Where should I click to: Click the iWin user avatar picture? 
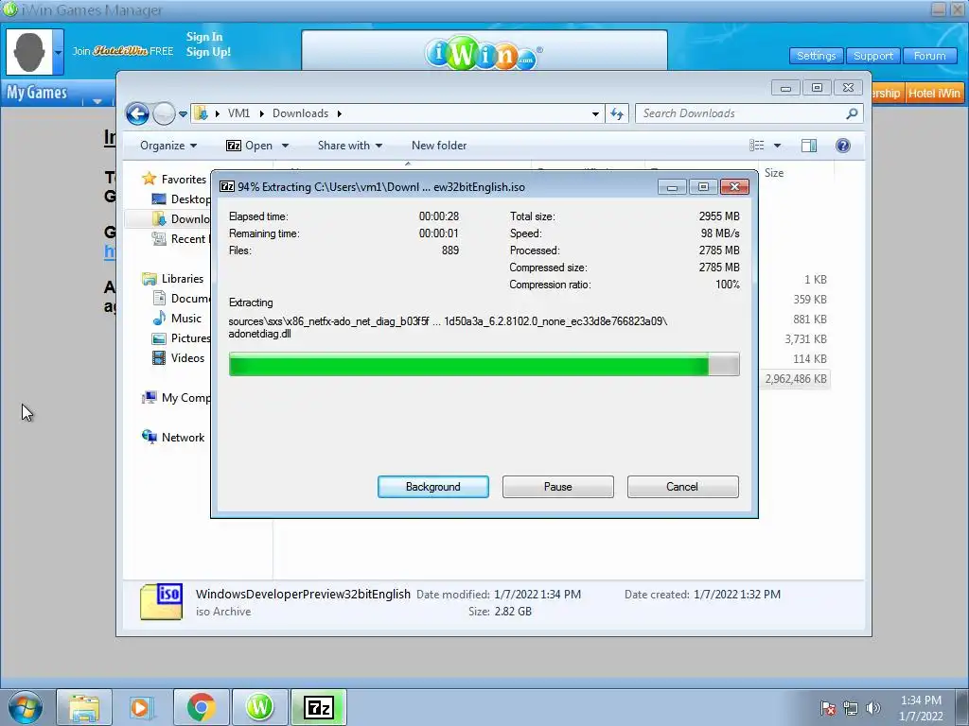[29, 53]
